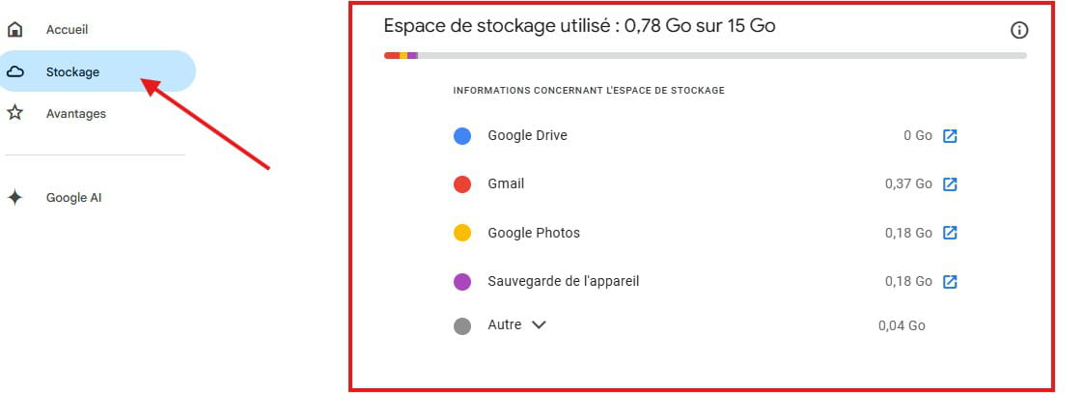
Task: Click the cloud icon next to Stockage
Action: [15, 71]
